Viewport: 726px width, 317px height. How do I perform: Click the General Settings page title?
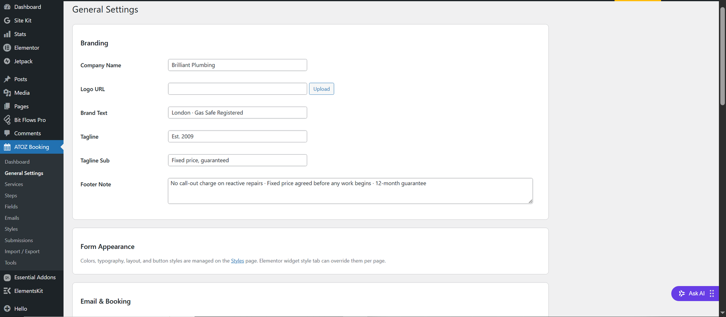(x=105, y=10)
